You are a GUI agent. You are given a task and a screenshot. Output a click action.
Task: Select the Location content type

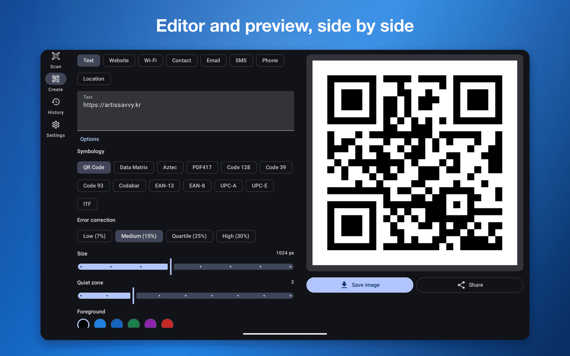[94, 79]
